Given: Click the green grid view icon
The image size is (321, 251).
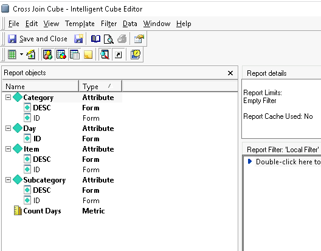Looking at the screenshot, I should (x=12, y=55).
